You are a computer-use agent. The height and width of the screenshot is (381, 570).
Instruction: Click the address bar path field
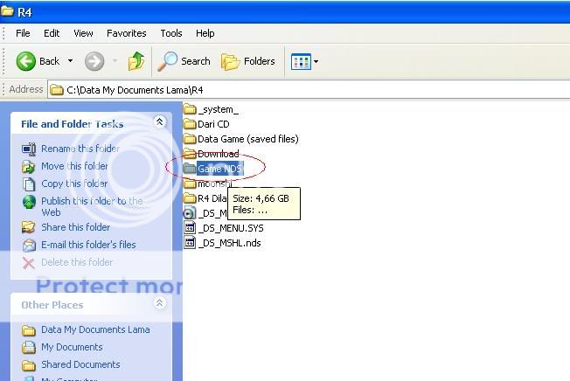309,90
